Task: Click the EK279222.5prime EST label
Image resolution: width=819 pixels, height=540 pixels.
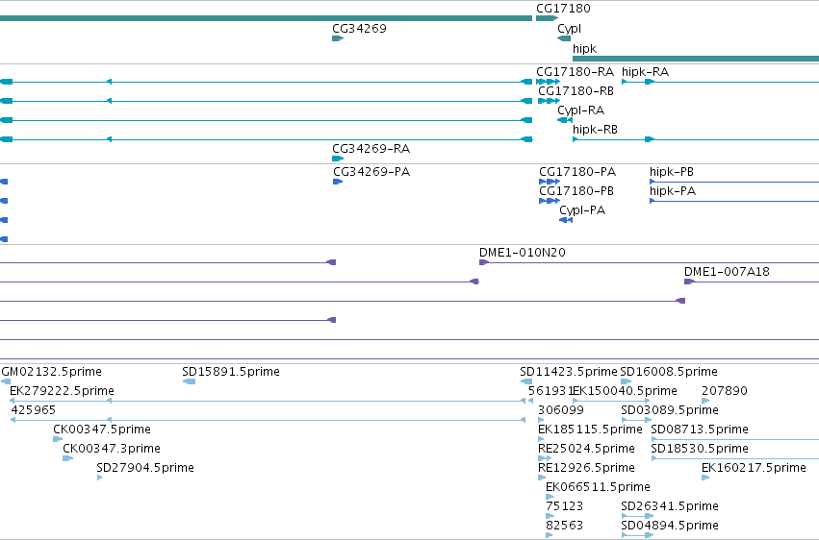Action: (x=63, y=391)
